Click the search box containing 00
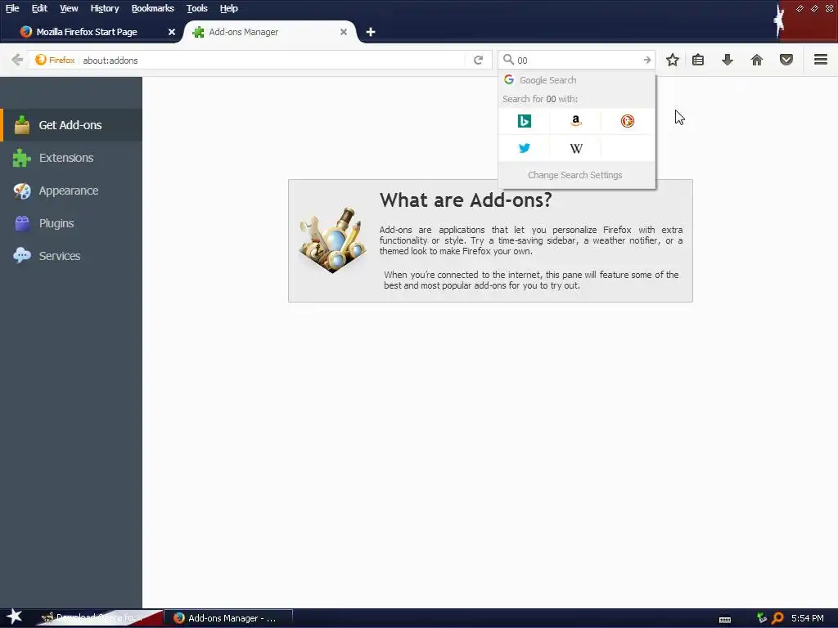 [577, 61]
